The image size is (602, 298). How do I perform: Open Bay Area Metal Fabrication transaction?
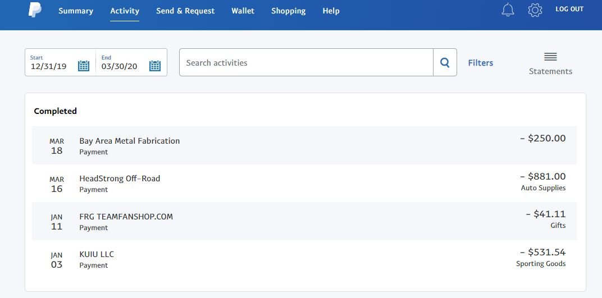304,145
